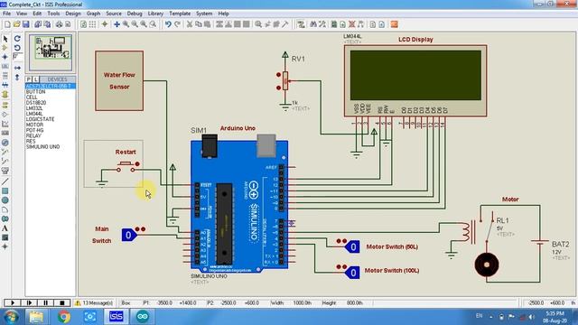Select the graph mode tool
578x325 pixels.
pyautogui.click(x=5, y=124)
